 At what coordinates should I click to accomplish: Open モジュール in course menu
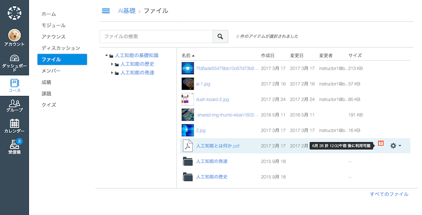pos(54,25)
